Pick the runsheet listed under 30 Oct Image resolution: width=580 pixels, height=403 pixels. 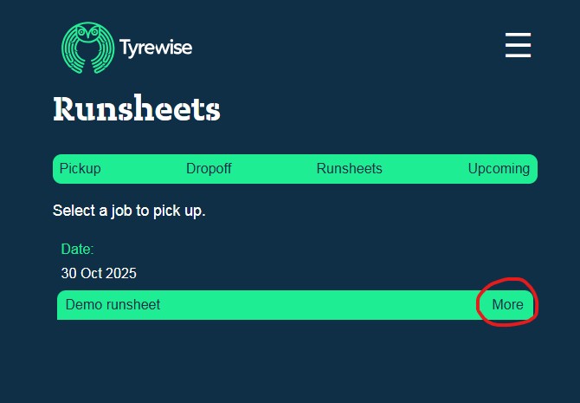click(x=113, y=305)
